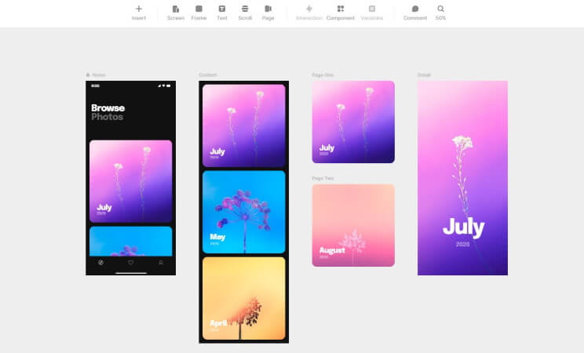The image size is (584, 353).
Task: Click the status bar signal icons in Home frame
Action: pos(164,86)
